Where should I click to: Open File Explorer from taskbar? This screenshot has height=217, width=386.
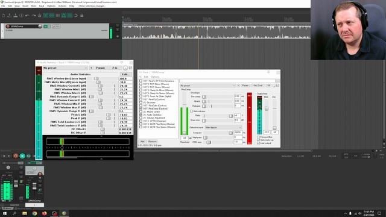[25, 213]
